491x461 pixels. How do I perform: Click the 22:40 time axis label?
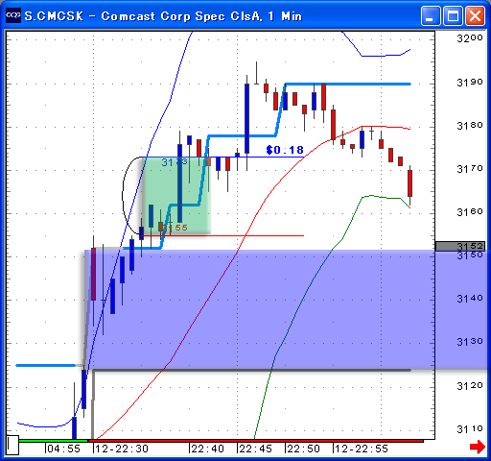pyautogui.click(x=207, y=449)
